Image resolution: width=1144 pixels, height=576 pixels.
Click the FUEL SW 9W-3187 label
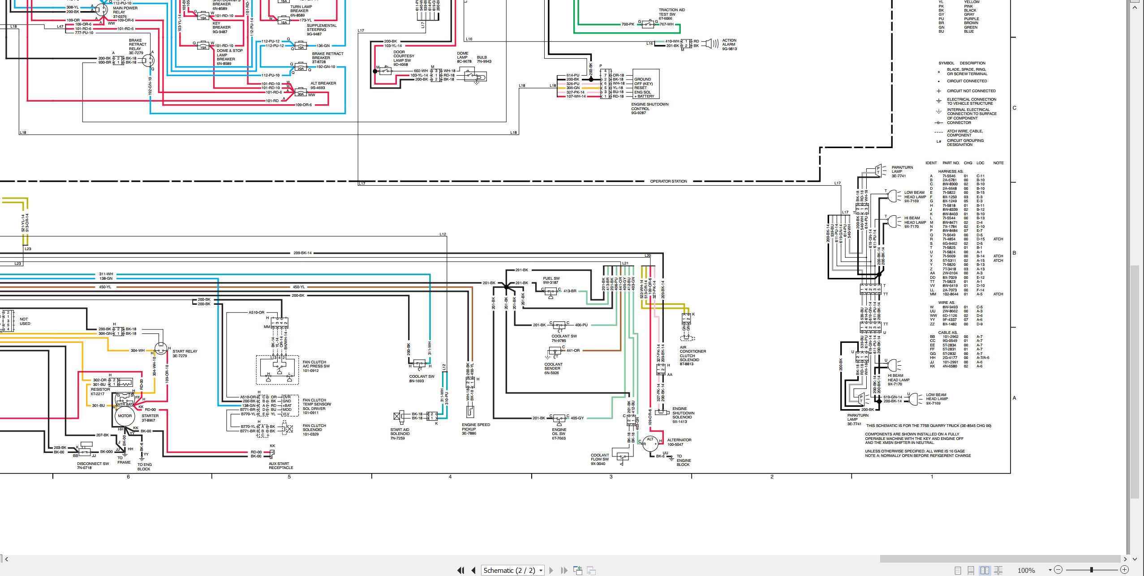coord(551,280)
